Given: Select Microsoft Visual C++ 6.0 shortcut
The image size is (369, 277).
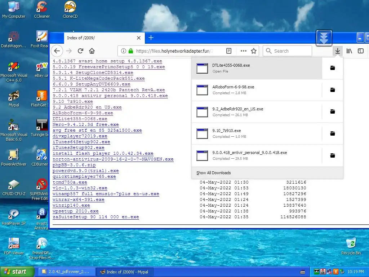Looking at the screenshot, I should (x=14, y=72).
